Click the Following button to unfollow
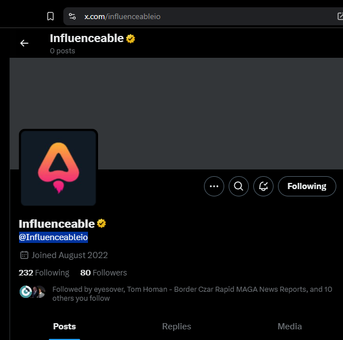 pyautogui.click(x=307, y=186)
